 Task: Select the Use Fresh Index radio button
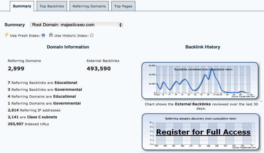[x=43, y=35]
